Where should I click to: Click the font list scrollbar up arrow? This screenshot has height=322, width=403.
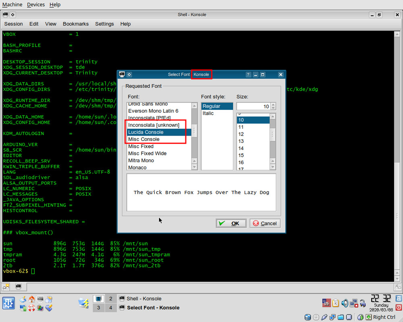click(194, 105)
